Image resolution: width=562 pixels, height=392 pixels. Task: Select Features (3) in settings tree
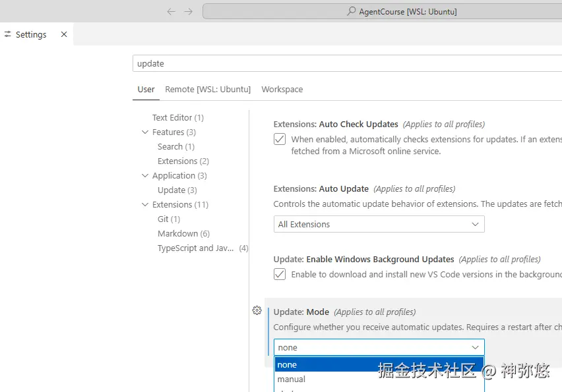(x=174, y=132)
